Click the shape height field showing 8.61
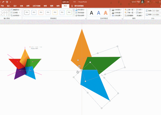The width and height of the screenshot is (161, 115). point(156,11)
